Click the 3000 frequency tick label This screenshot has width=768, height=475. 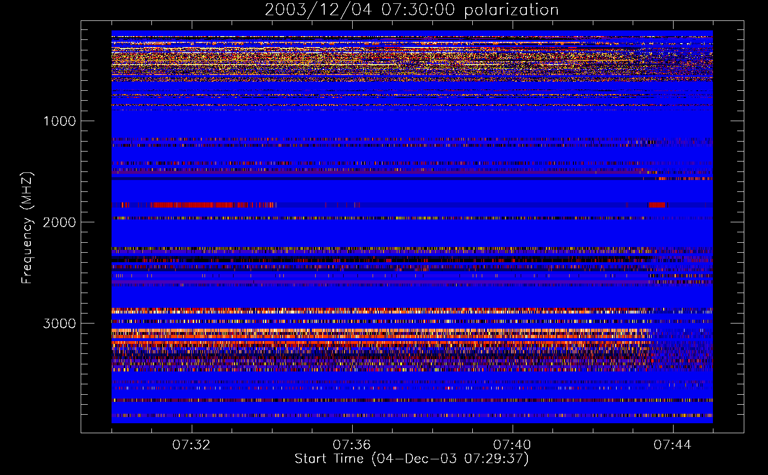click(x=60, y=323)
